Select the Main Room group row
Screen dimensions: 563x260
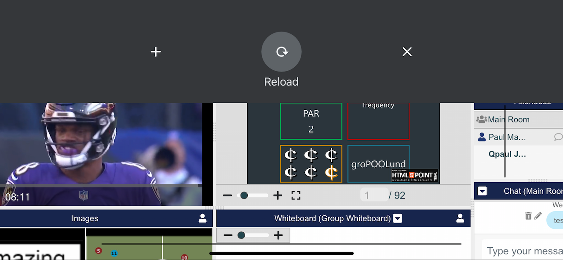point(508,119)
